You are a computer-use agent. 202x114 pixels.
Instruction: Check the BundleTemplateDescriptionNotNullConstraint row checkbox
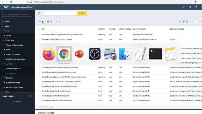tap(39, 72)
